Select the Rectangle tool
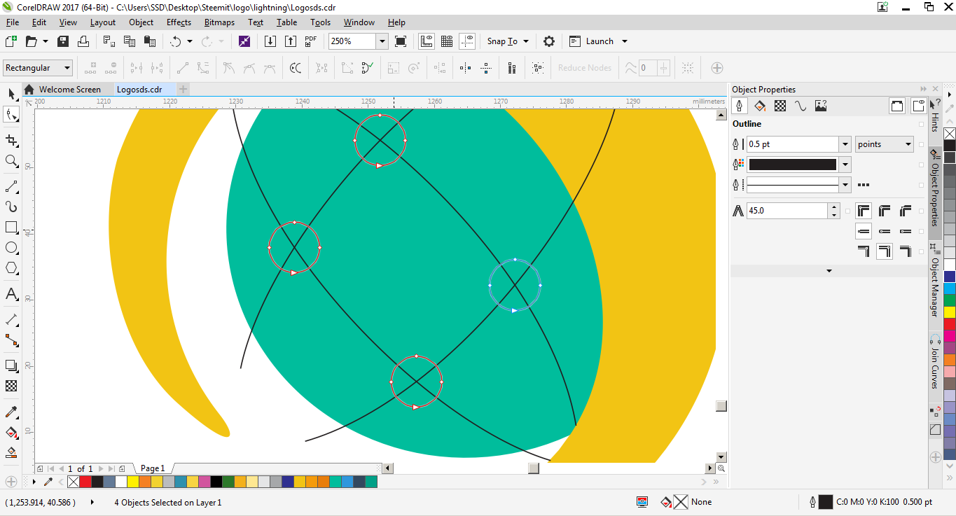Viewport: 956px width, 516px height. 11,228
